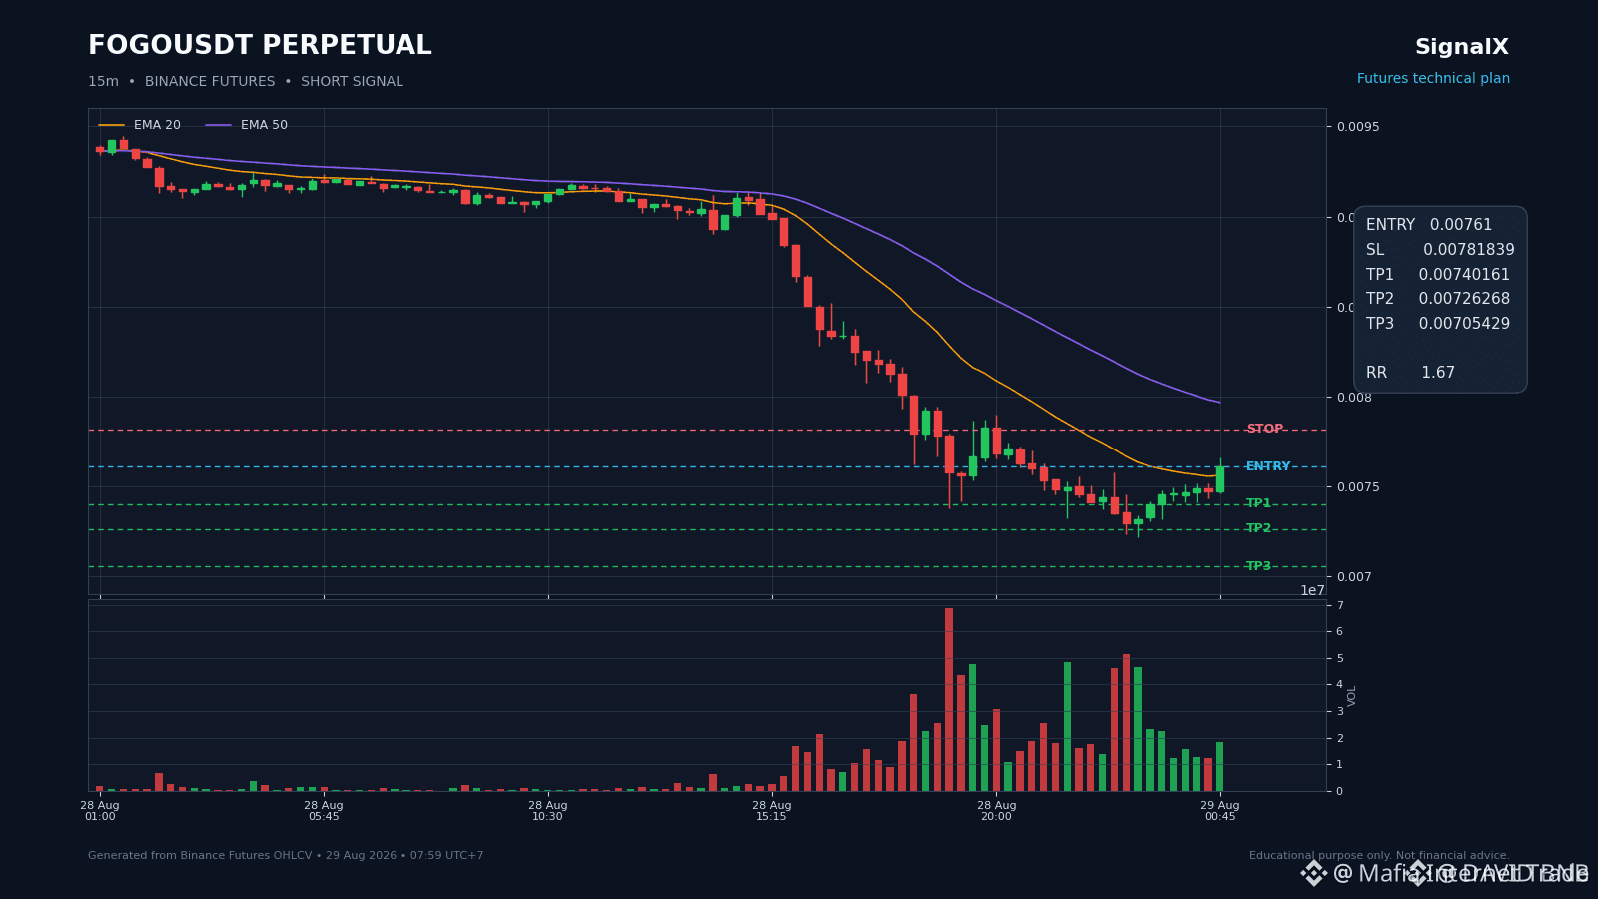Select the EMA 20 legend label

(x=157, y=125)
